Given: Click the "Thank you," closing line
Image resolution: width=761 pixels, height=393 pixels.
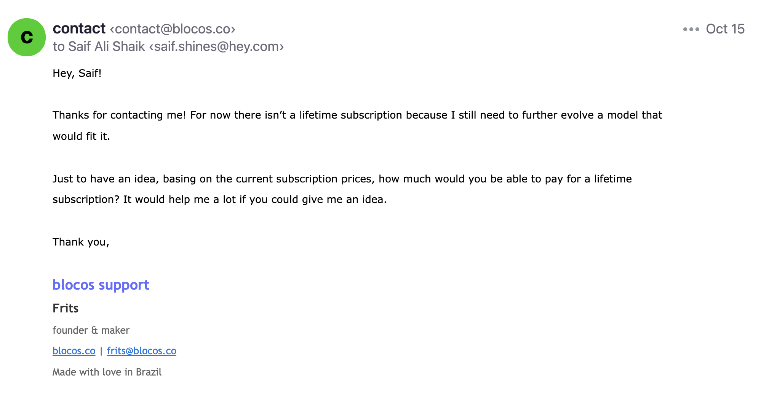Looking at the screenshot, I should (x=81, y=242).
